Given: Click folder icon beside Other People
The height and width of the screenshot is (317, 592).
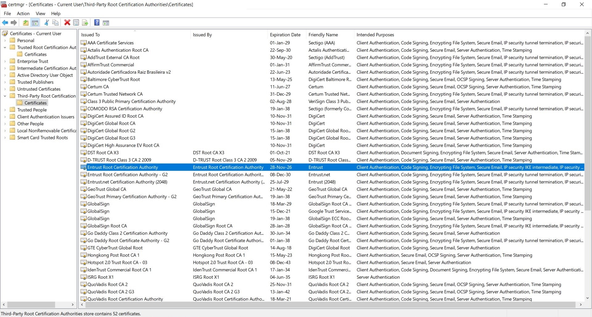Looking at the screenshot, I should (12, 124).
